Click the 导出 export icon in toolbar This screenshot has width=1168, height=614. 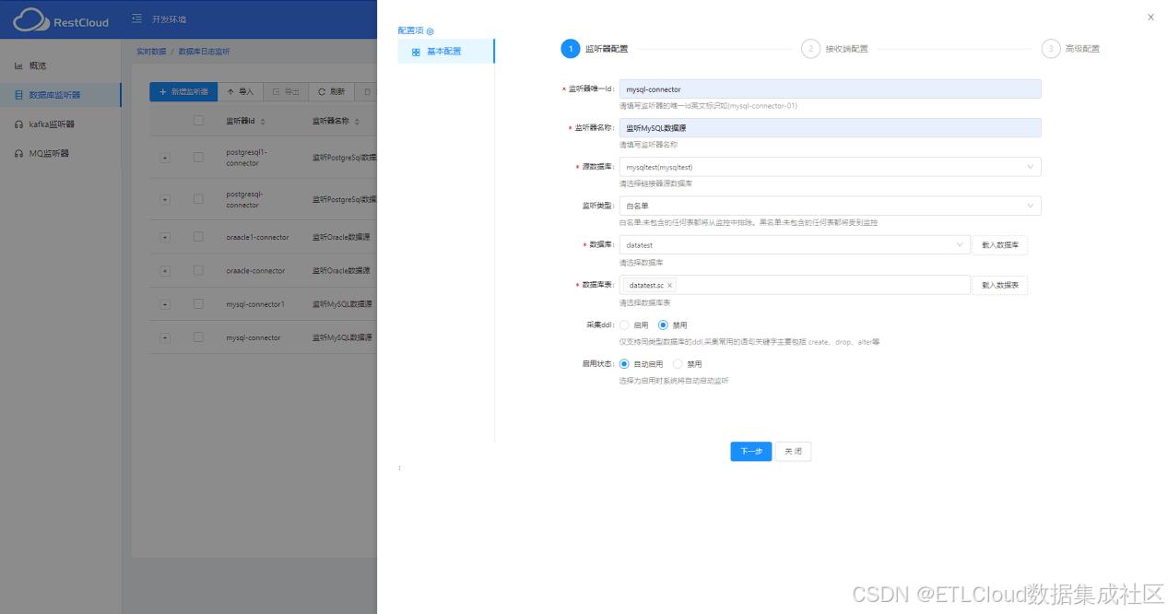point(276,92)
